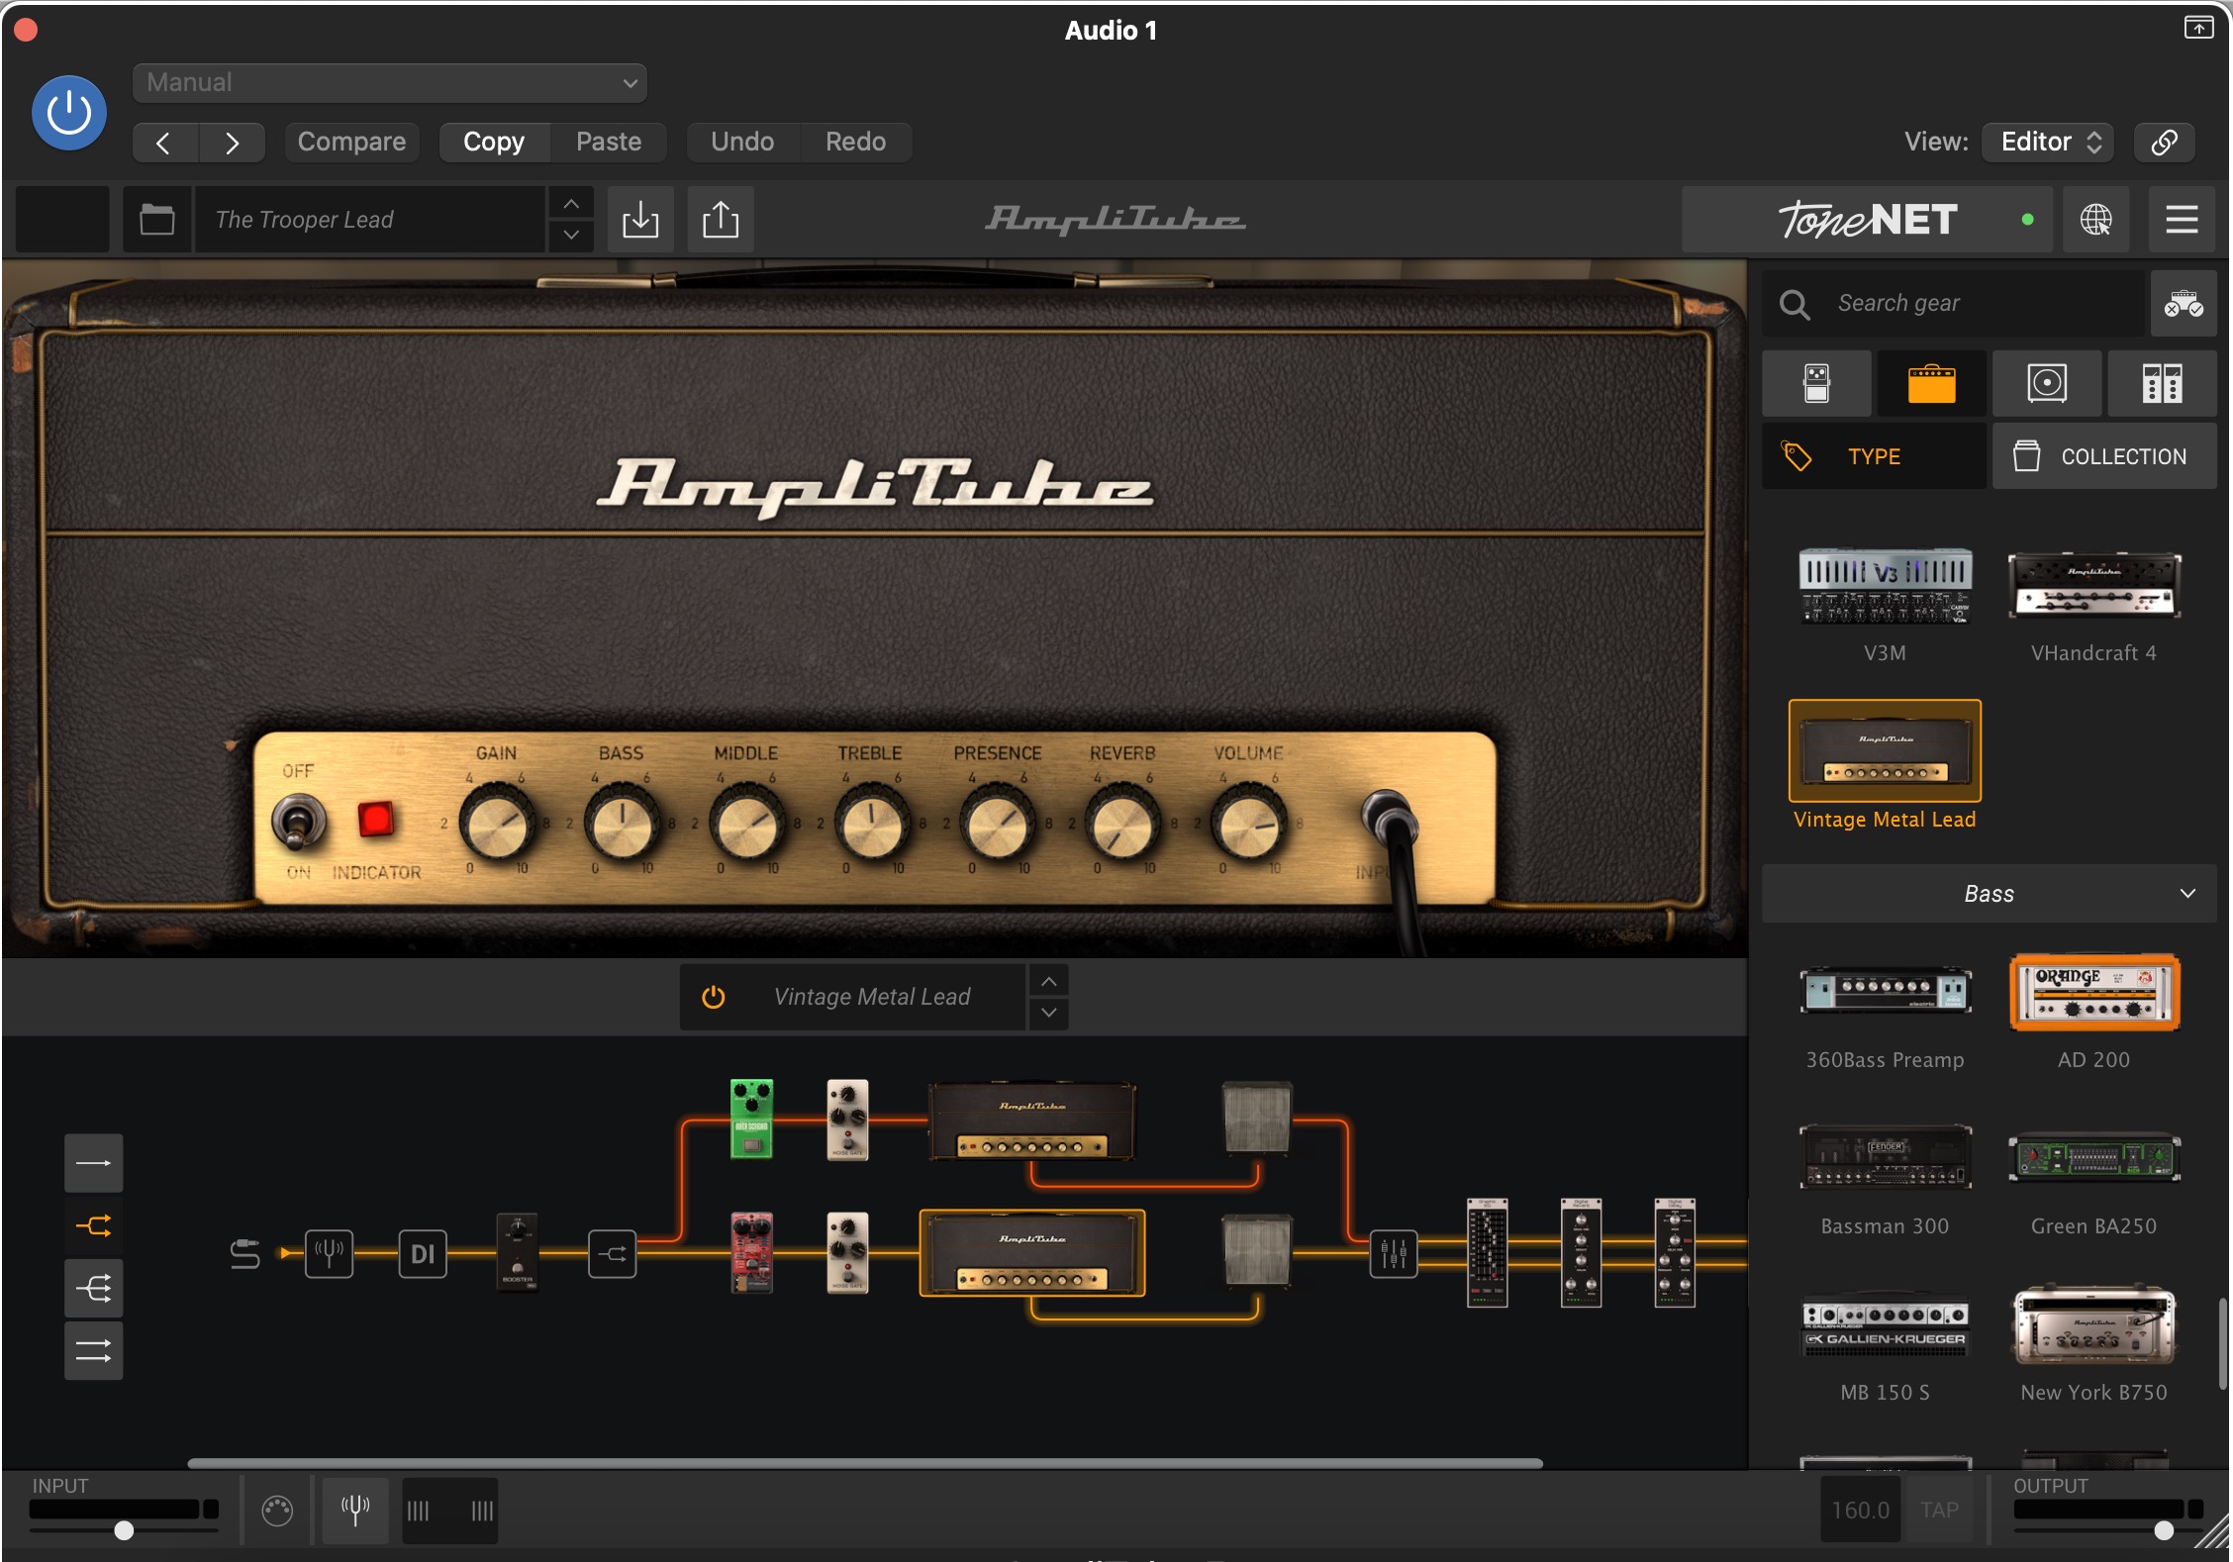Click the Undo button

click(742, 143)
